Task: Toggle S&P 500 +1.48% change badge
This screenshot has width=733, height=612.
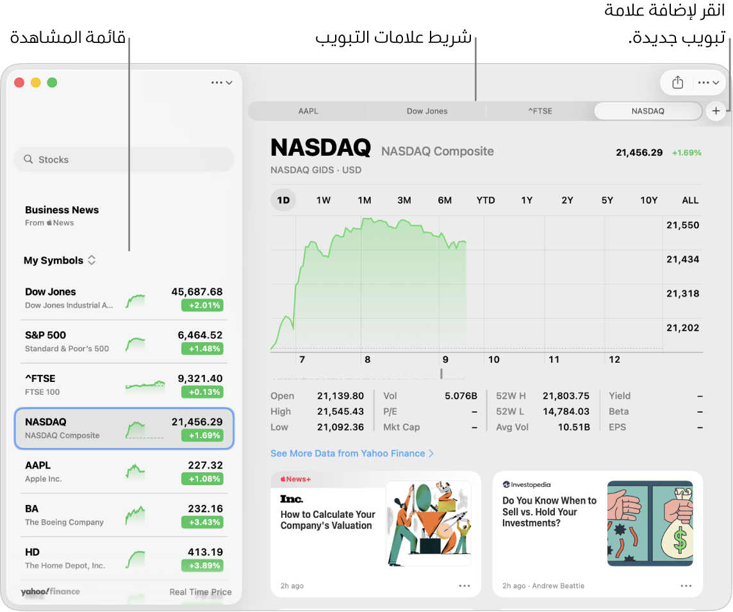Action: point(202,349)
